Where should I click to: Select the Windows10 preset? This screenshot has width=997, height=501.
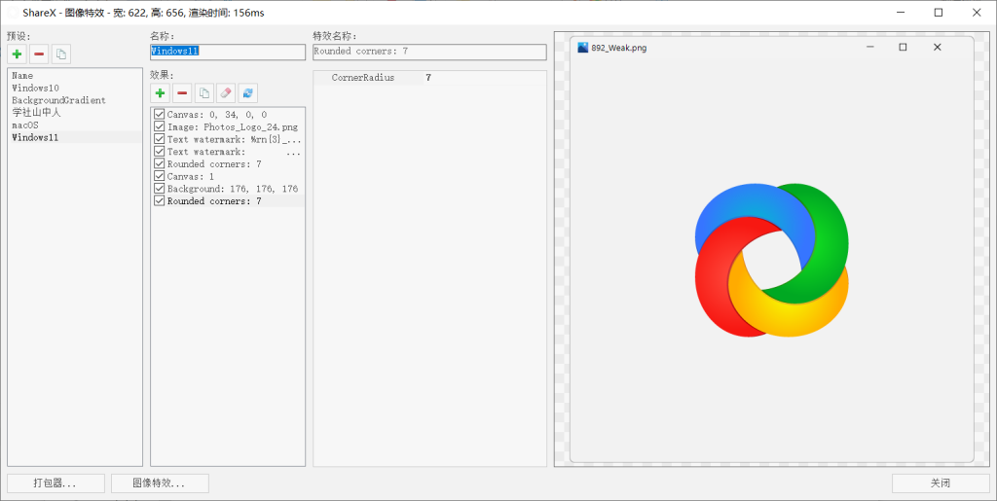click(35, 88)
